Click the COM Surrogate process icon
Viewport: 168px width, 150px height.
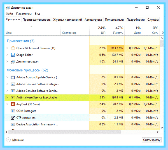tap(13, 111)
